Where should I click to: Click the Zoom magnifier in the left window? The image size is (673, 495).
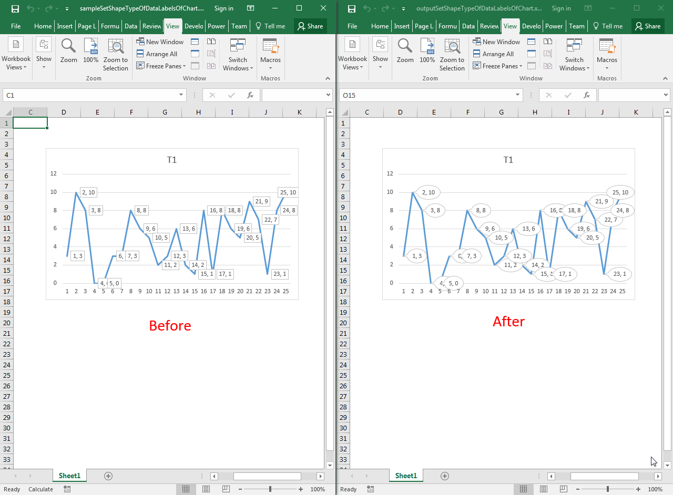(68, 51)
